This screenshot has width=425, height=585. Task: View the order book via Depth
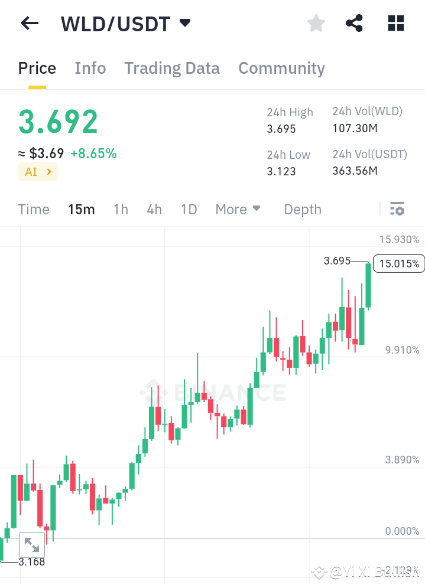click(x=302, y=209)
